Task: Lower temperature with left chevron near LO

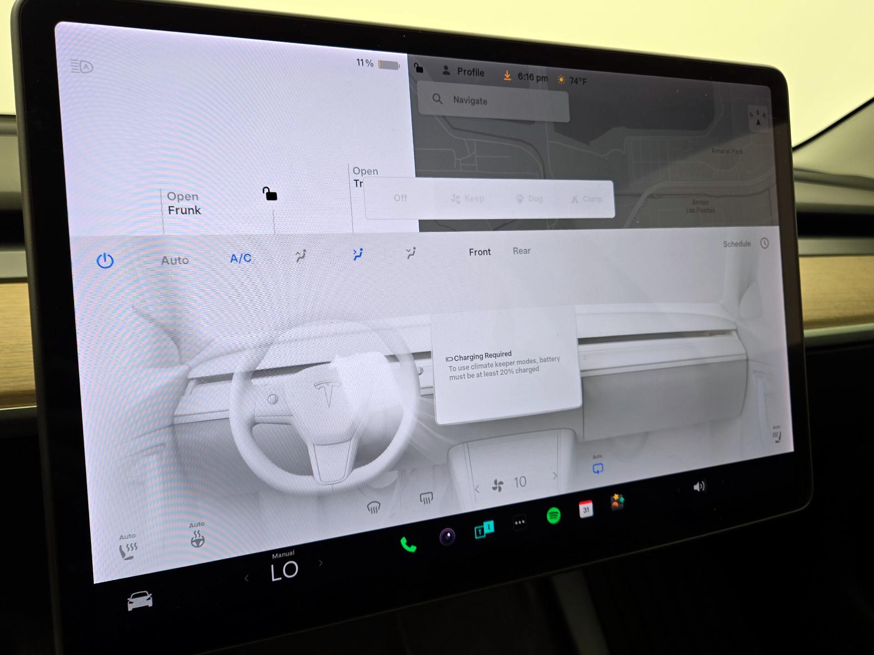Action: (x=247, y=578)
